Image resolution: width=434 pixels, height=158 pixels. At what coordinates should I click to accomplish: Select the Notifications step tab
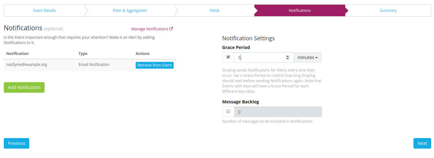(300, 10)
